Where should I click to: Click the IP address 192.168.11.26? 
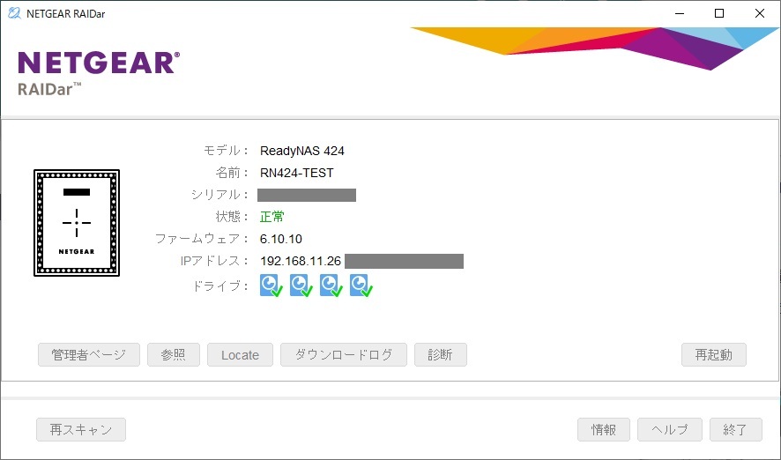(301, 261)
